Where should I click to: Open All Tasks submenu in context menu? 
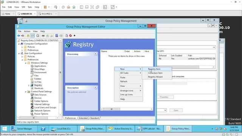[129, 73]
